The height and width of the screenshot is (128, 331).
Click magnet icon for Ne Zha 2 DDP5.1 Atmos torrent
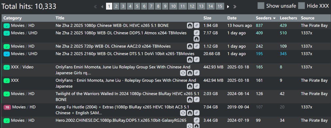pyautogui.click(x=197, y=39)
